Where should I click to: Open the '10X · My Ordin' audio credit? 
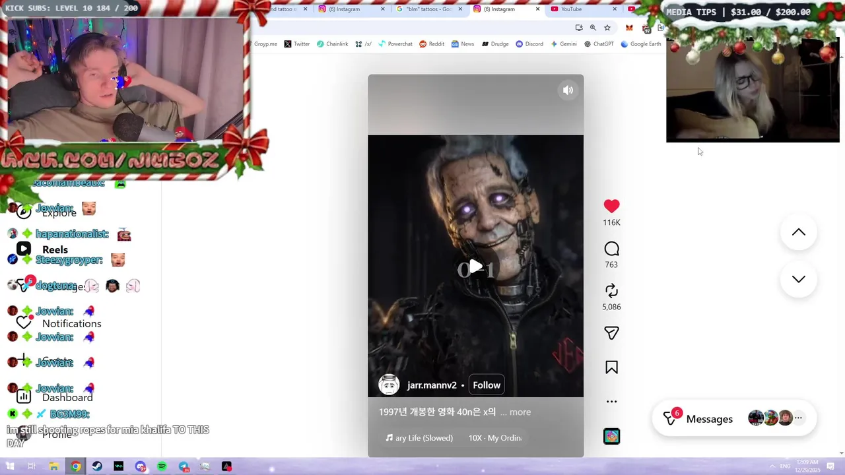point(494,438)
